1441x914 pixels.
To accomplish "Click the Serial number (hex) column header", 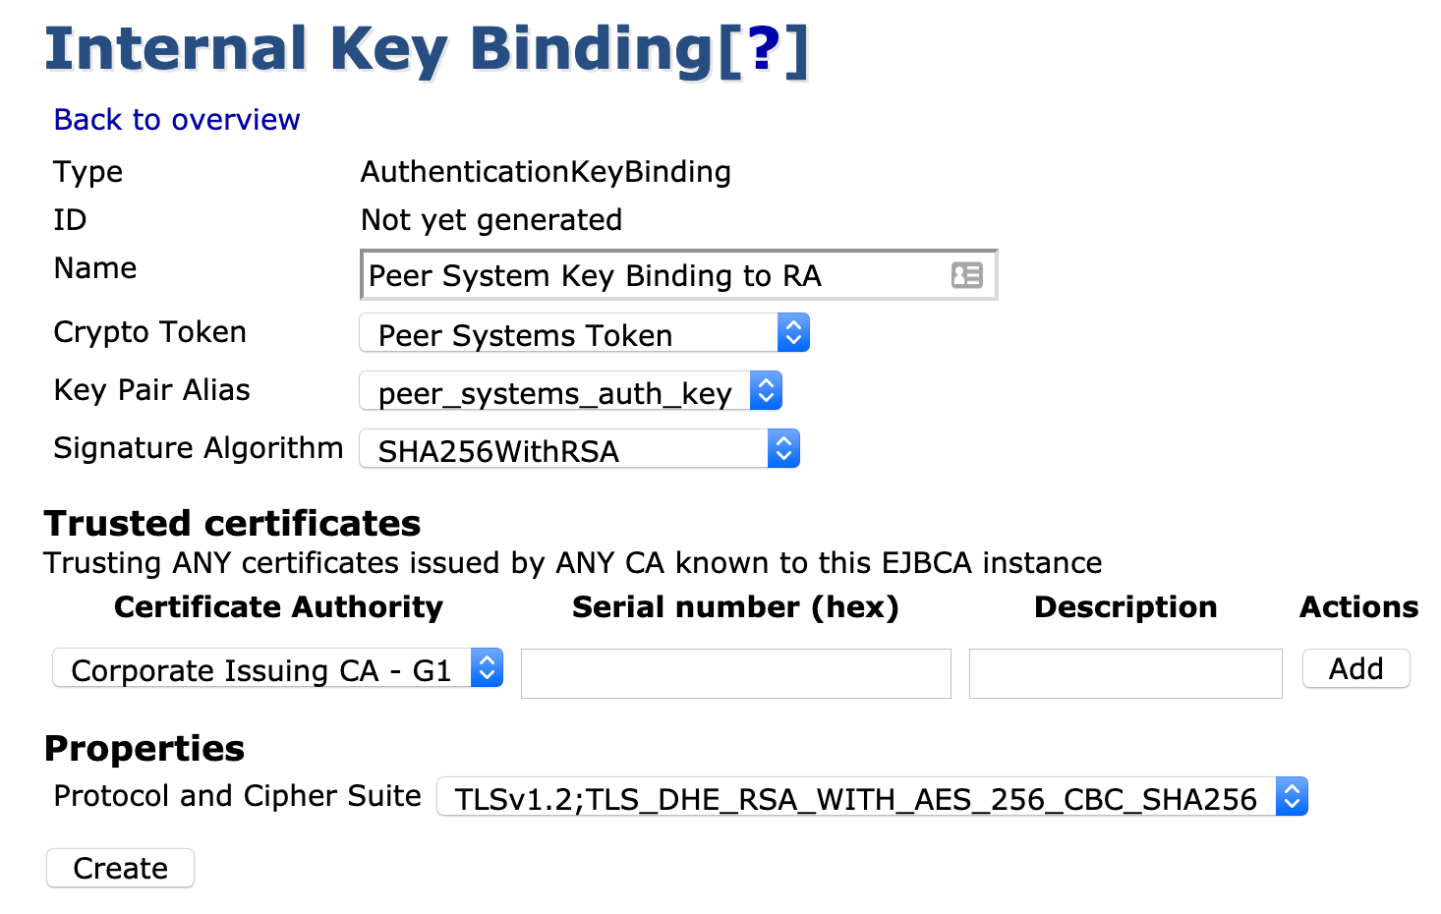I will (x=735, y=607).
